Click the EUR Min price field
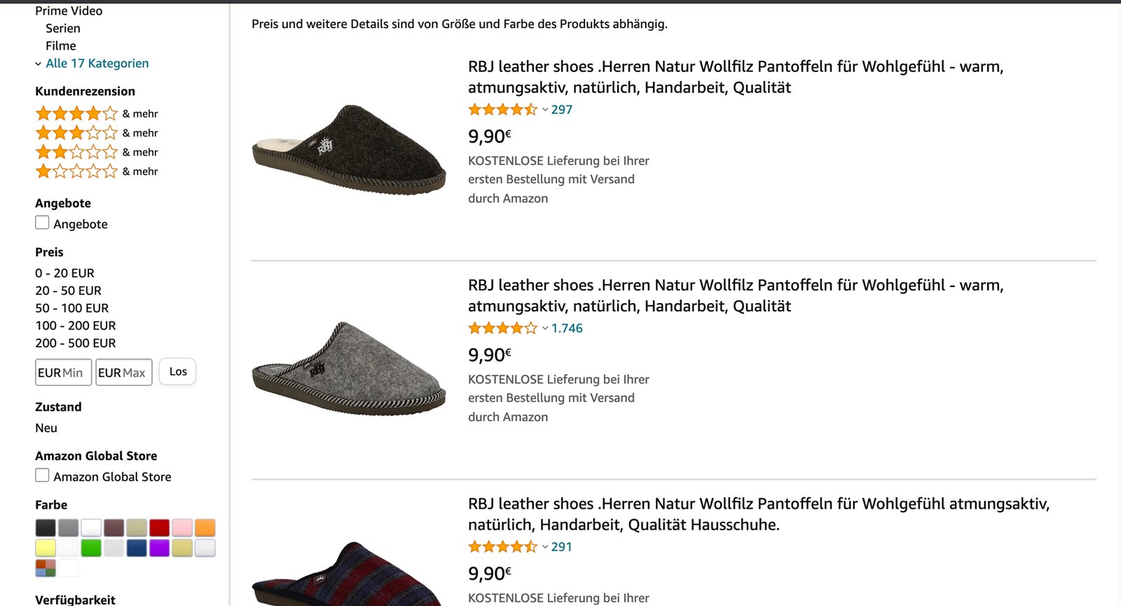The height and width of the screenshot is (606, 1121). [x=63, y=372]
